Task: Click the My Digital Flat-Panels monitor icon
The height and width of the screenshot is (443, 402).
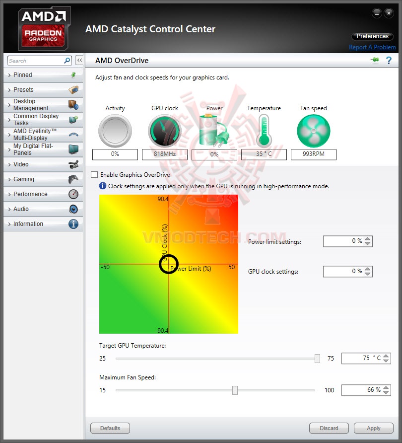Action: coord(73,149)
